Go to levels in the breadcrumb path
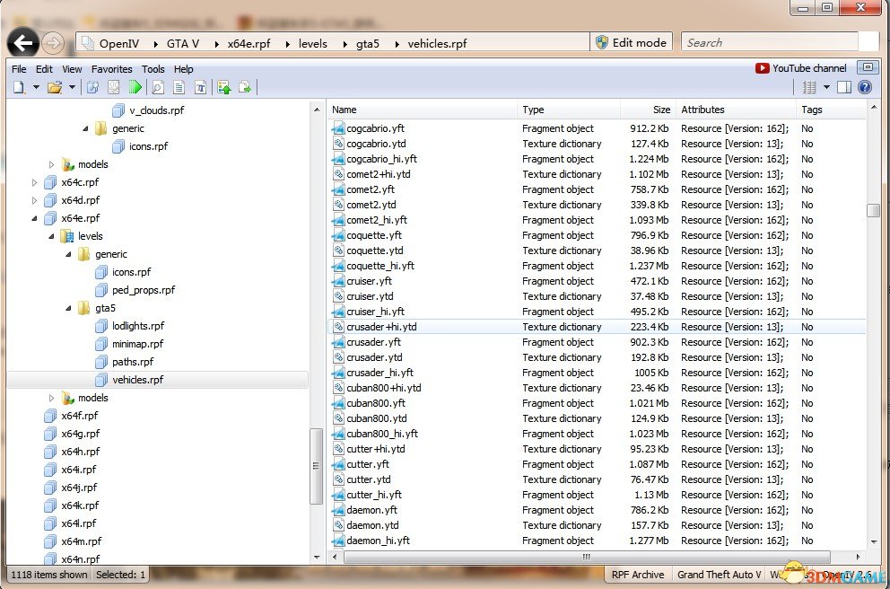The image size is (890, 589). [x=313, y=43]
